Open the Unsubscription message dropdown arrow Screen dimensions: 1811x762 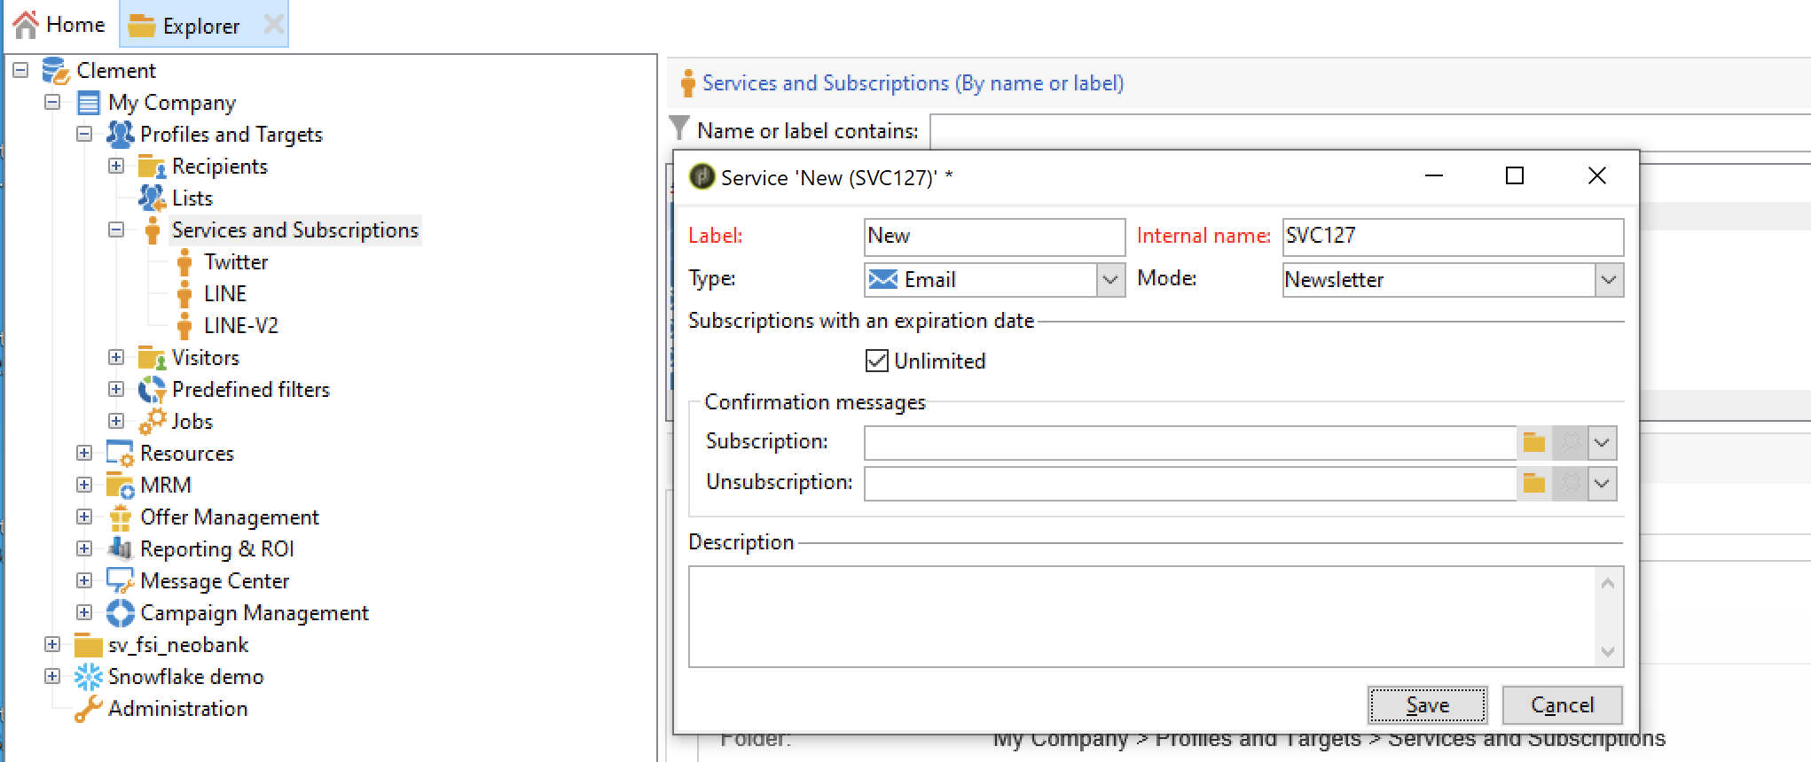tap(1602, 483)
